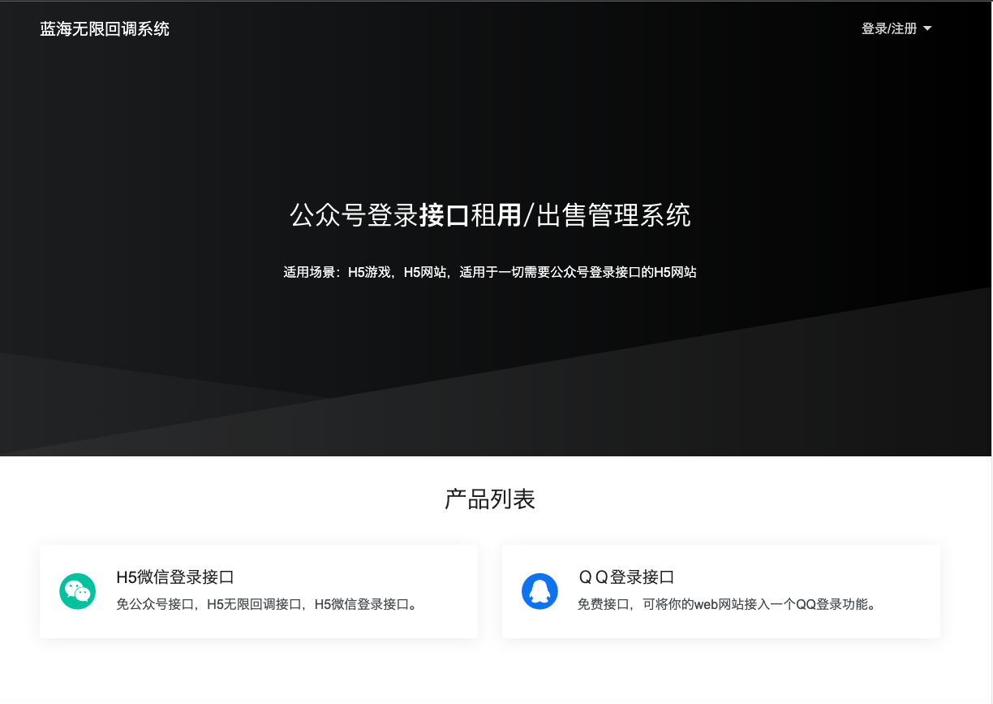This screenshot has width=993, height=704.
Task: Open the H5微信登录接口 product card
Action: tap(258, 590)
